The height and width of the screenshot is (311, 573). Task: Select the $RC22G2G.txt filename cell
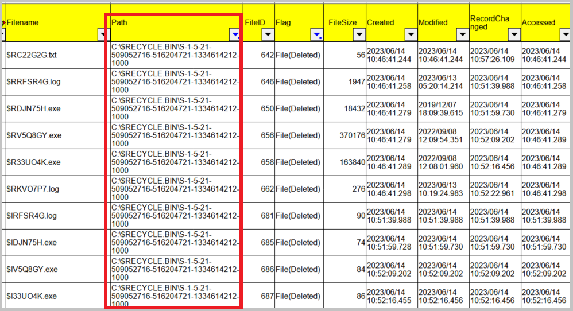click(58, 55)
